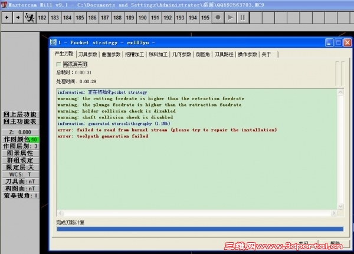Toggle the 限定层:关 mask setting
Viewport: 354px width, 254px height.
(20, 167)
